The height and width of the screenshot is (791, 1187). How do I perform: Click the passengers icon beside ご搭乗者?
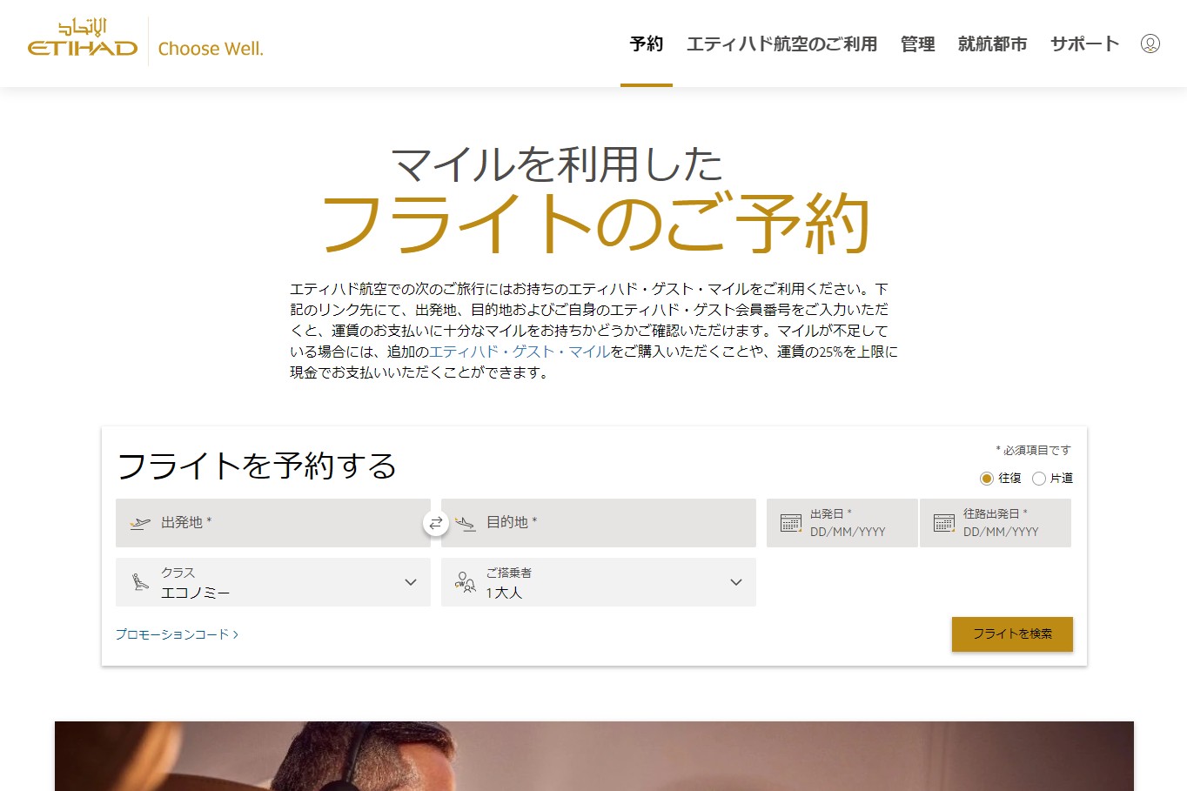(x=466, y=582)
